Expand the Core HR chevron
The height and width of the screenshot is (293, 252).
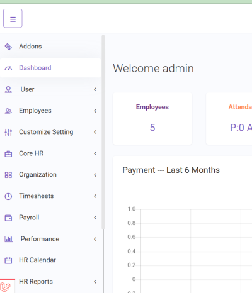[95, 153]
